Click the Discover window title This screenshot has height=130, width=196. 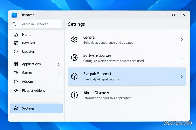(x=27, y=15)
